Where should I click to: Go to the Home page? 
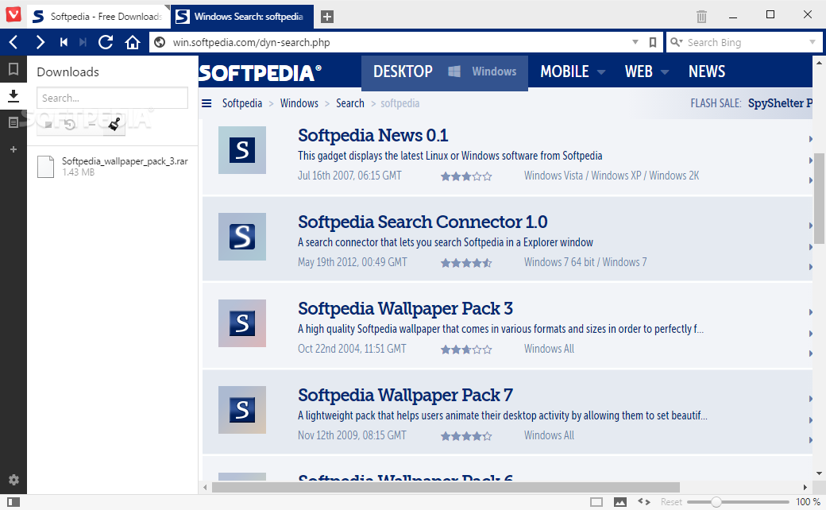[132, 42]
